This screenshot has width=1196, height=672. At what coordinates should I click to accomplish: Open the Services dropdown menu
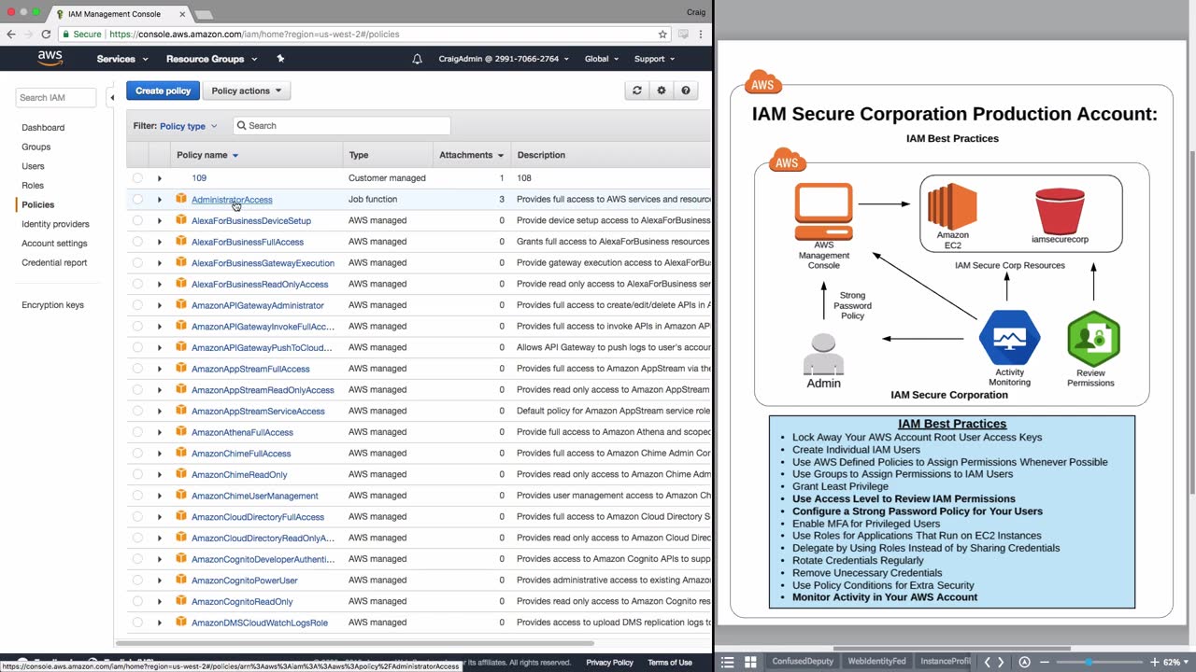pos(122,59)
